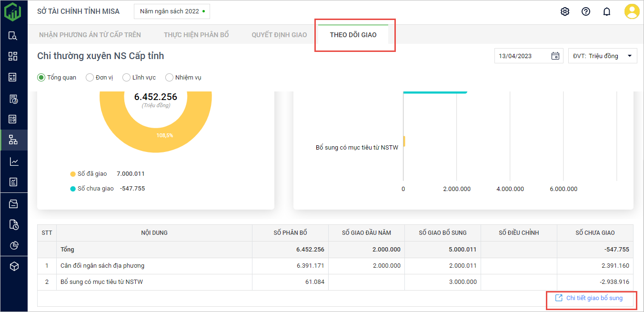This screenshot has width=644, height=312.
Task: Choose the Lĩnh vực radio option
Action: coord(126,78)
